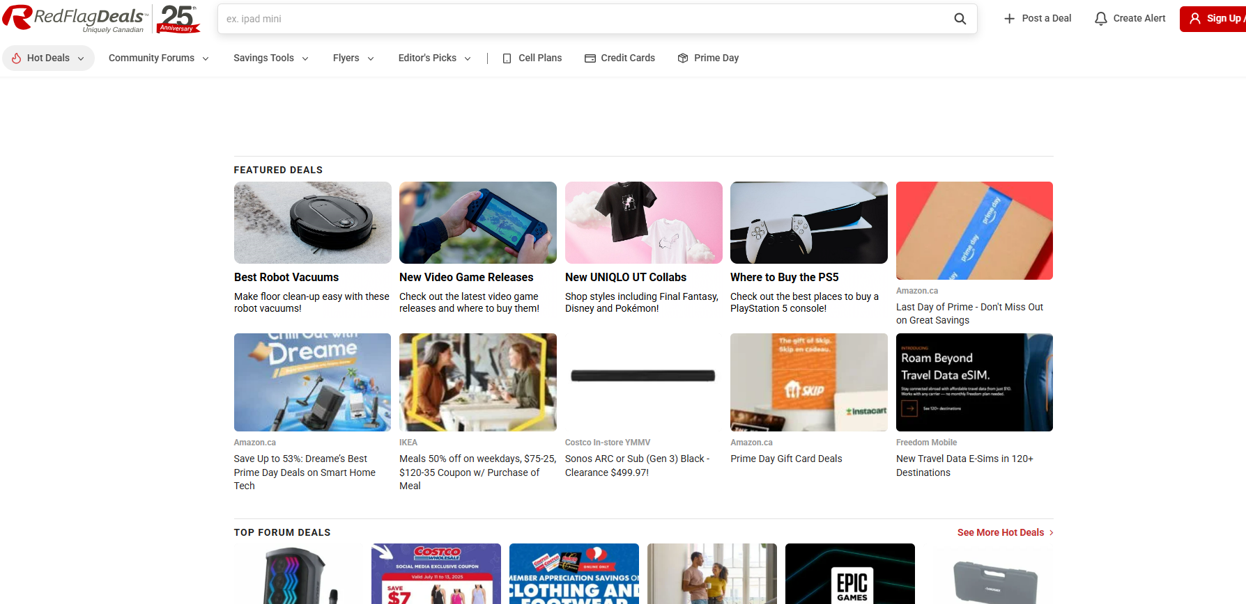Open Last Day of Prime deal link

[969, 314]
